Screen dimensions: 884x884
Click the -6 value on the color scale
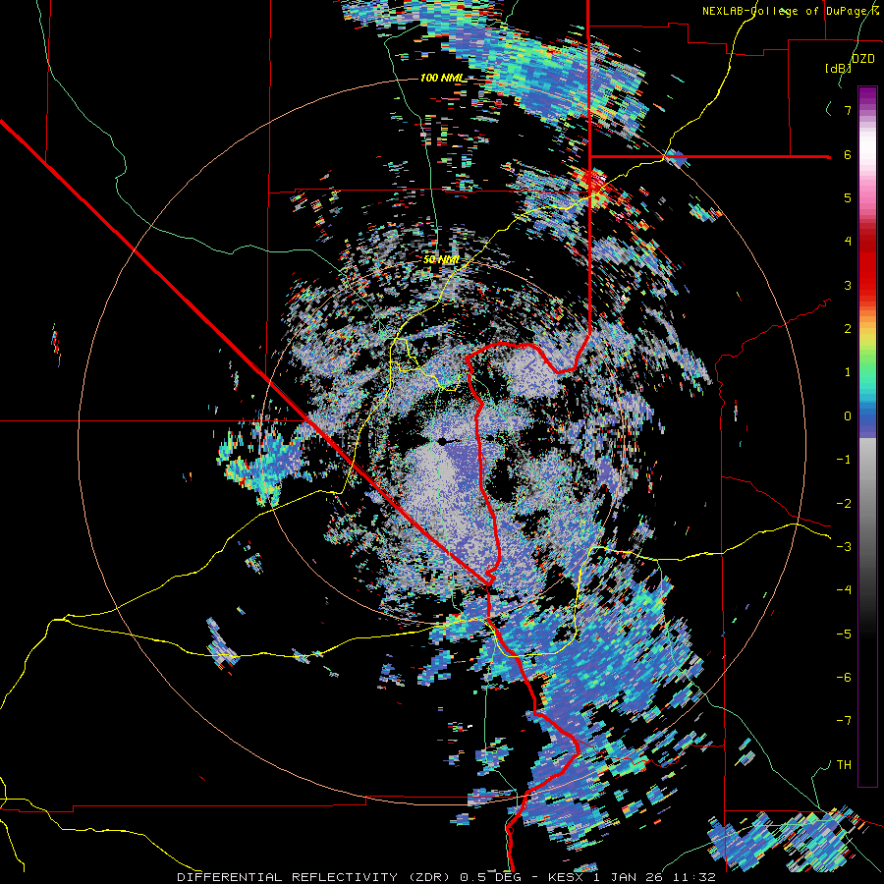pos(844,678)
